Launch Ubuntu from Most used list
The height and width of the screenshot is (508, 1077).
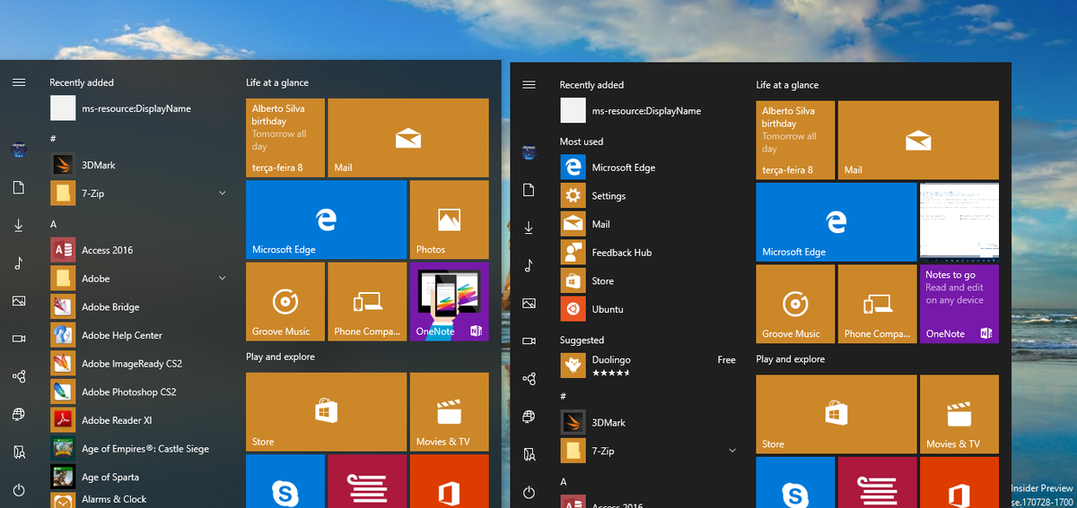pos(650,309)
